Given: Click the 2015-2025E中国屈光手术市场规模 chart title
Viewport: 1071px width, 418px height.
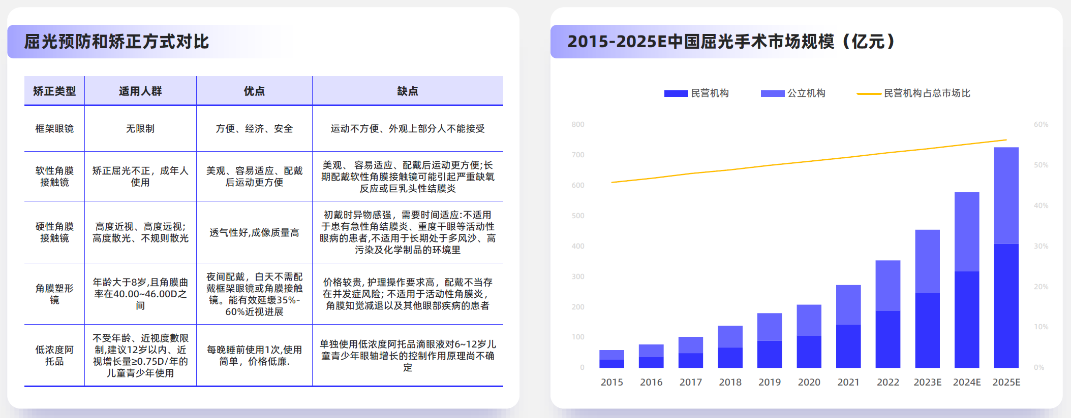Looking at the screenshot, I should click(x=732, y=42).
